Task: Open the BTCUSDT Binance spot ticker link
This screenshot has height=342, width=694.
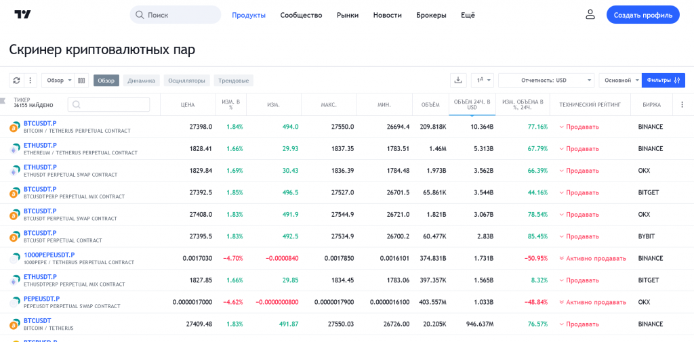Action: 37,321
